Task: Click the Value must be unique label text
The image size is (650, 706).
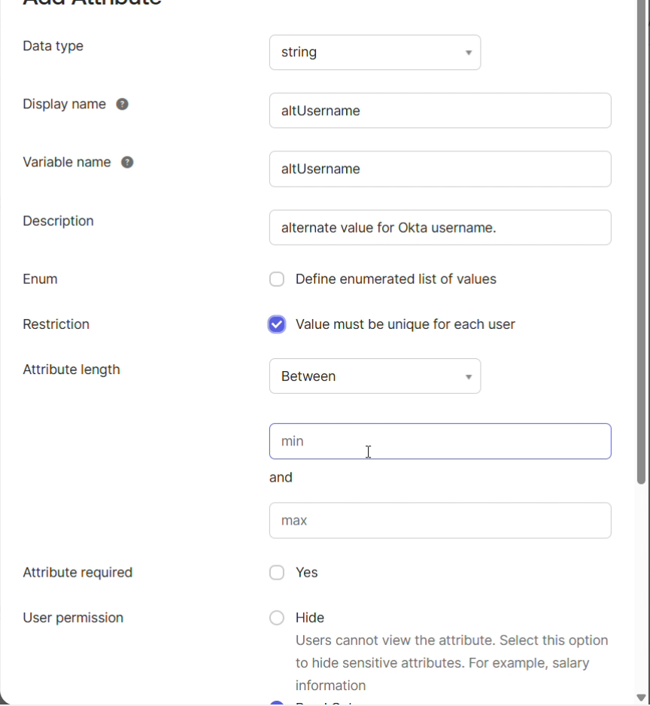Action: (x=405, y=324)
